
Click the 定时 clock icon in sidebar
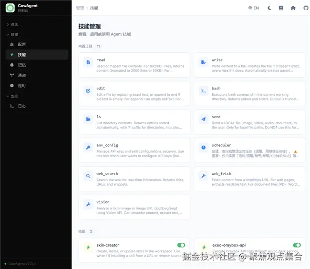(x=12, y=86)
